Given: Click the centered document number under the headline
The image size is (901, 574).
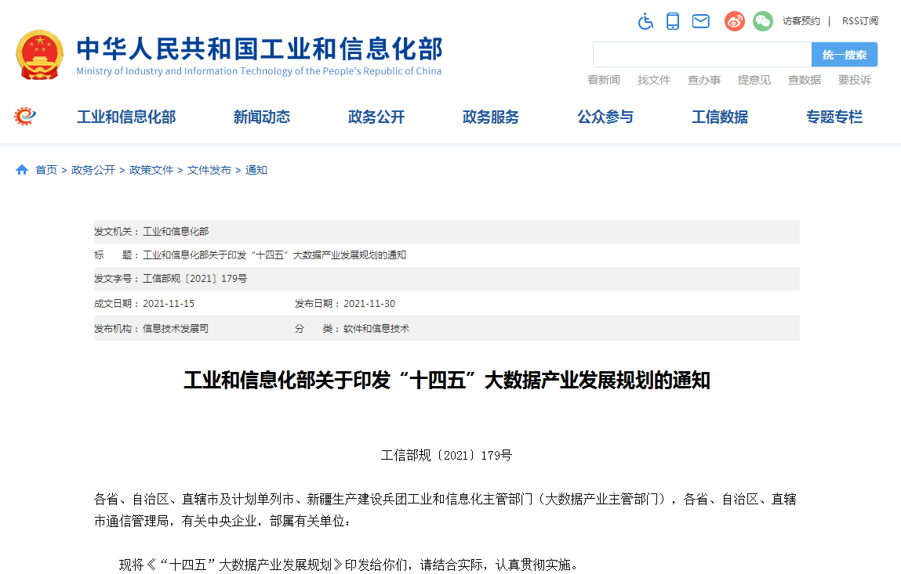Looking at the screenshot, I should coord(446,455).
